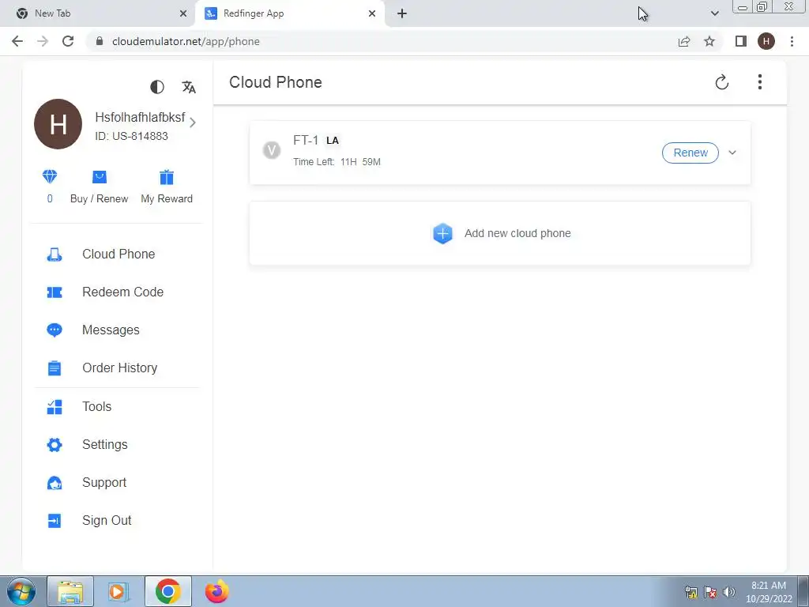Click Add new cloud phone
This screenshot has width=809, height=607.
500,233
